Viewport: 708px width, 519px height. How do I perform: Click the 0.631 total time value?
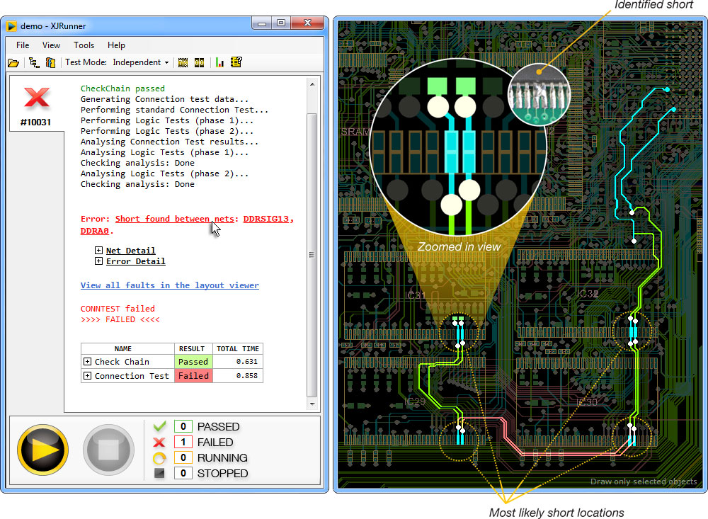tap(246, 361)
